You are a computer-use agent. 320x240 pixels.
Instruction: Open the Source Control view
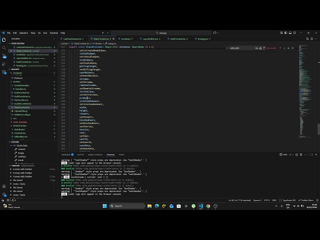click(4, 56)
